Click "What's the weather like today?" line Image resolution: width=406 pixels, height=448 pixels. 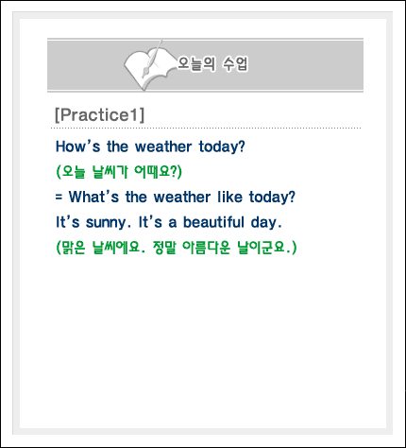[x=176, y=197]
